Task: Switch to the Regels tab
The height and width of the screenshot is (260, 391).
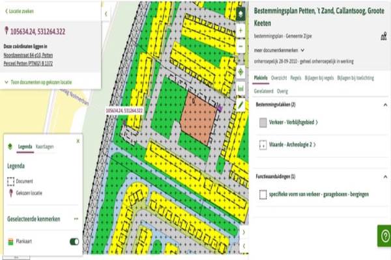Action: [x=295, y=77]
